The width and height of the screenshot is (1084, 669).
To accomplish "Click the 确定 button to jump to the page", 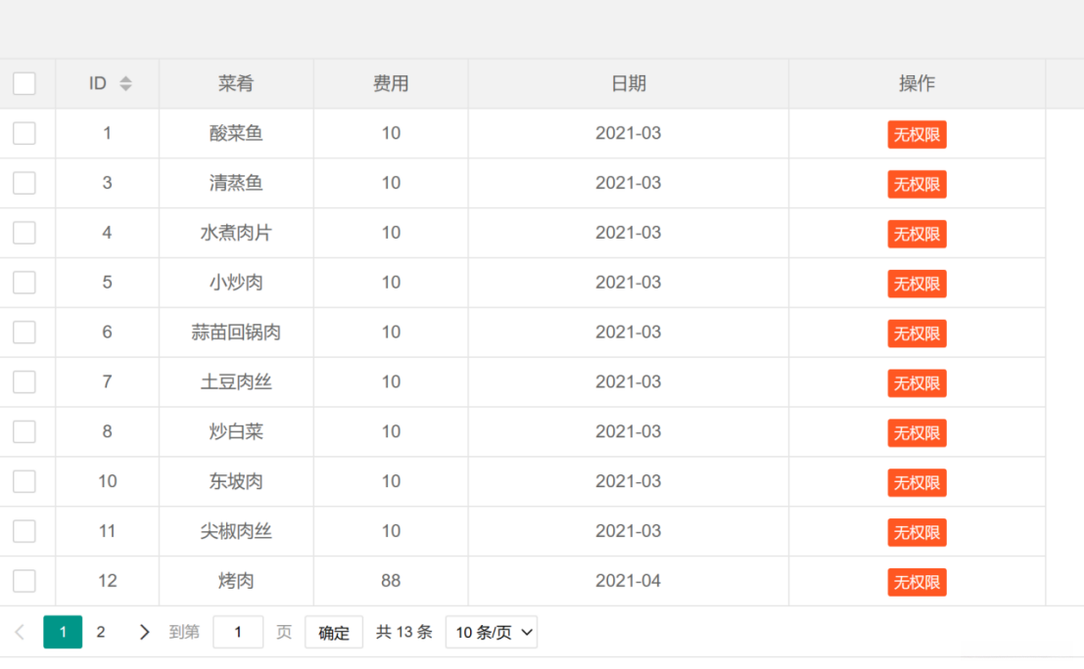I will (x=334, y=632).
